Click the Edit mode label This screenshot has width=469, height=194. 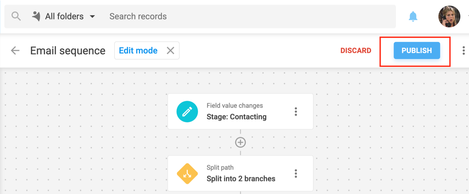click(138, 51)
